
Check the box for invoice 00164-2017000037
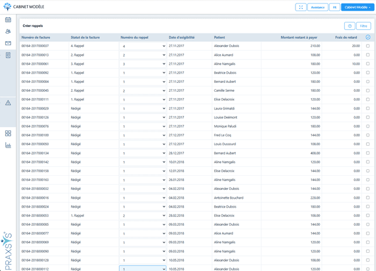coord(368,45)
